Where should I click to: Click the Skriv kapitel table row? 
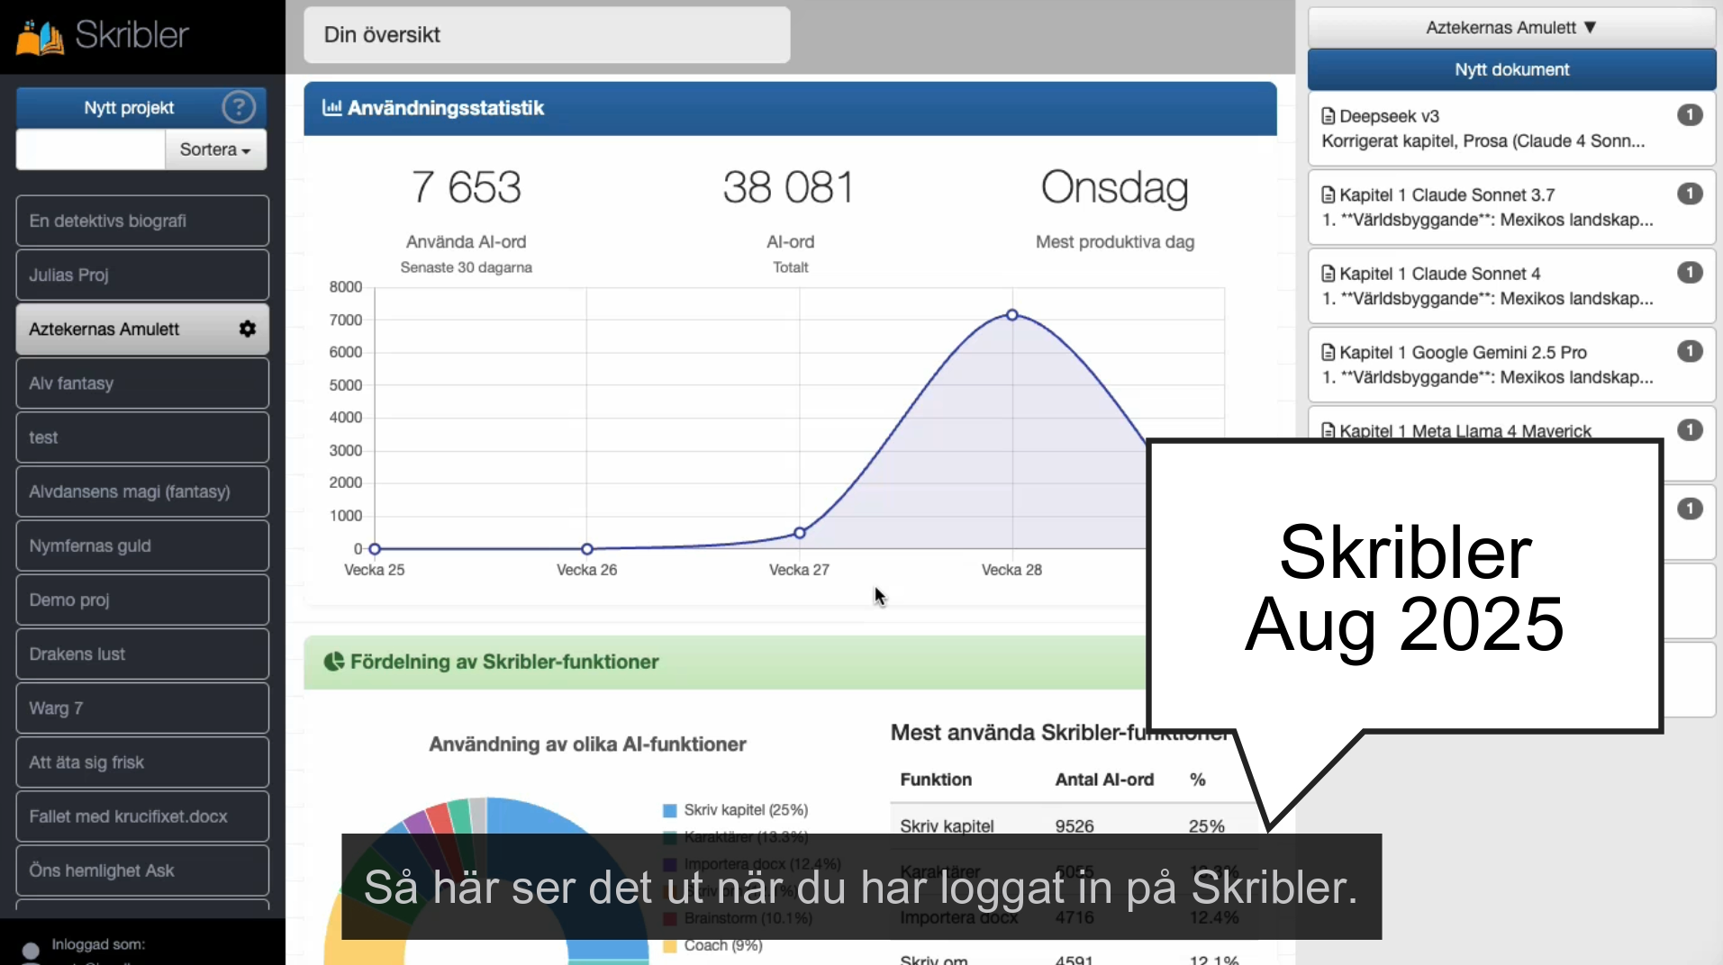coord(1074,826)
